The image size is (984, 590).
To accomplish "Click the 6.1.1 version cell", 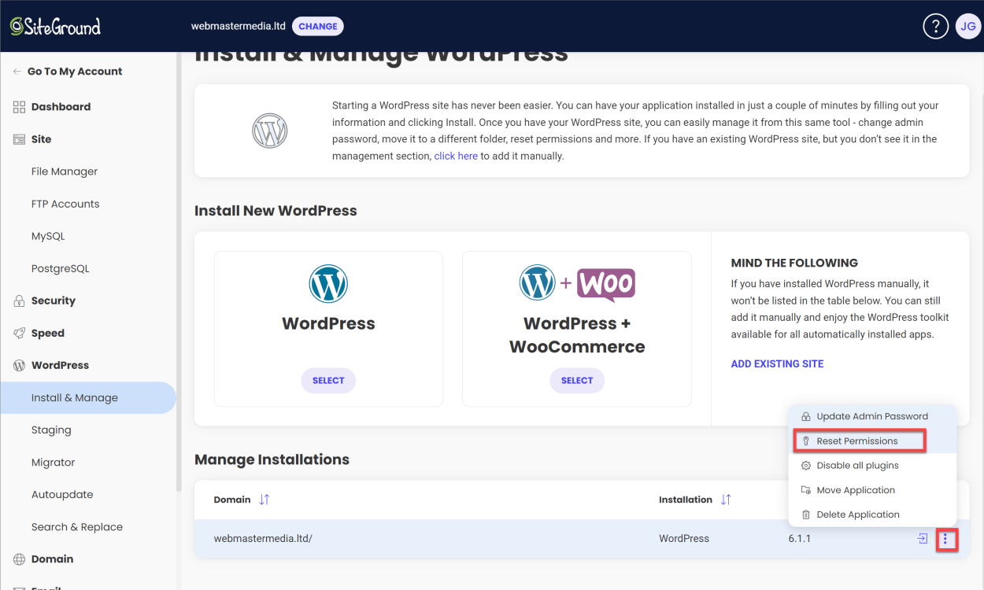I will 799,539.
